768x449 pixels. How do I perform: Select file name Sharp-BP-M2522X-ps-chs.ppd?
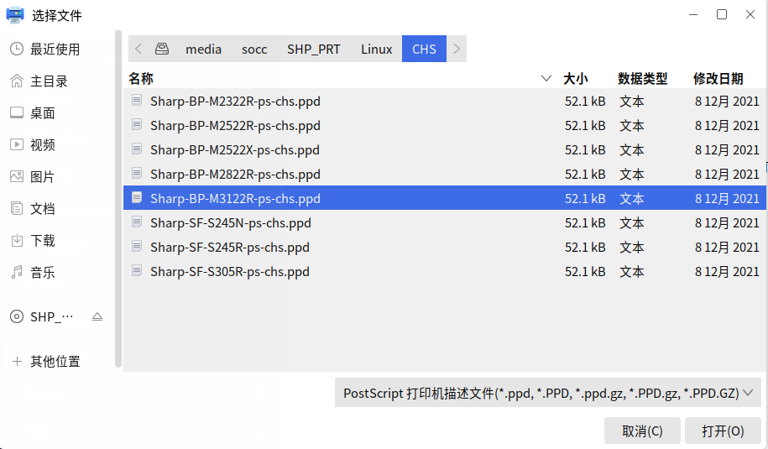[x=235, y=150]
